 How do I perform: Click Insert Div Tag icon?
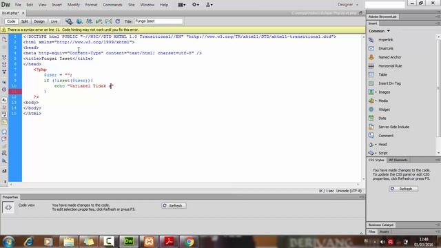(x=371, y=83)
